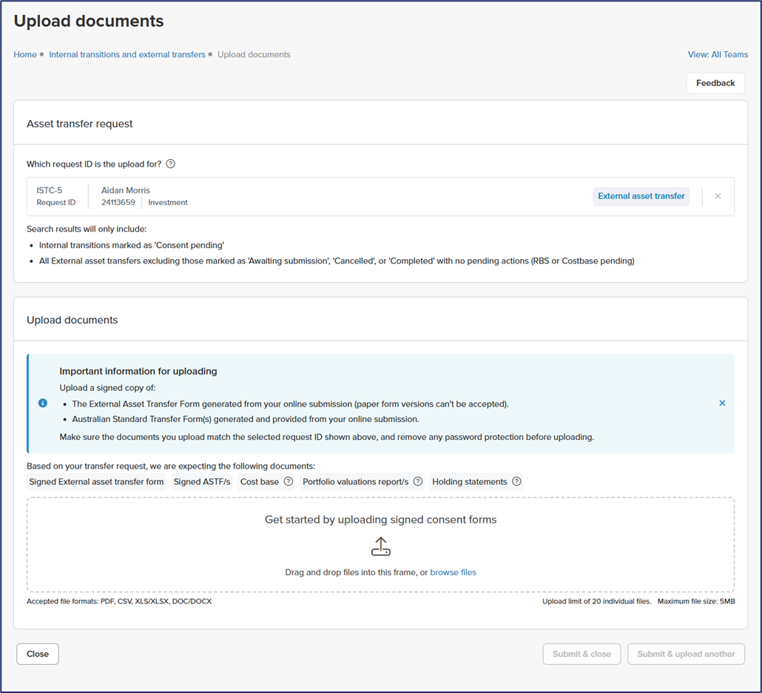This screenshot has height=693, width=762.
Task: Open Internal transitions and external transfers breadcrumb
Action: (x=127, y=55)
